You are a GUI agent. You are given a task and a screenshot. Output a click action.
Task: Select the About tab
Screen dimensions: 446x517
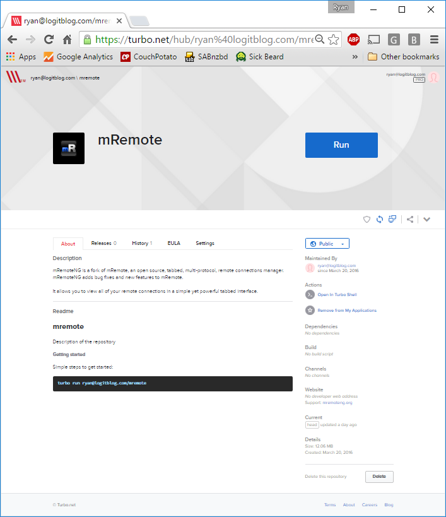coord(68,244)
